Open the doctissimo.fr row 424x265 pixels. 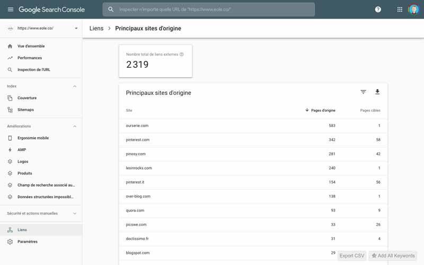tap(253, 239)
